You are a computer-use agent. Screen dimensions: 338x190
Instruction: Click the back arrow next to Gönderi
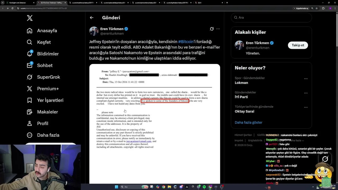(x=92, y=18)
